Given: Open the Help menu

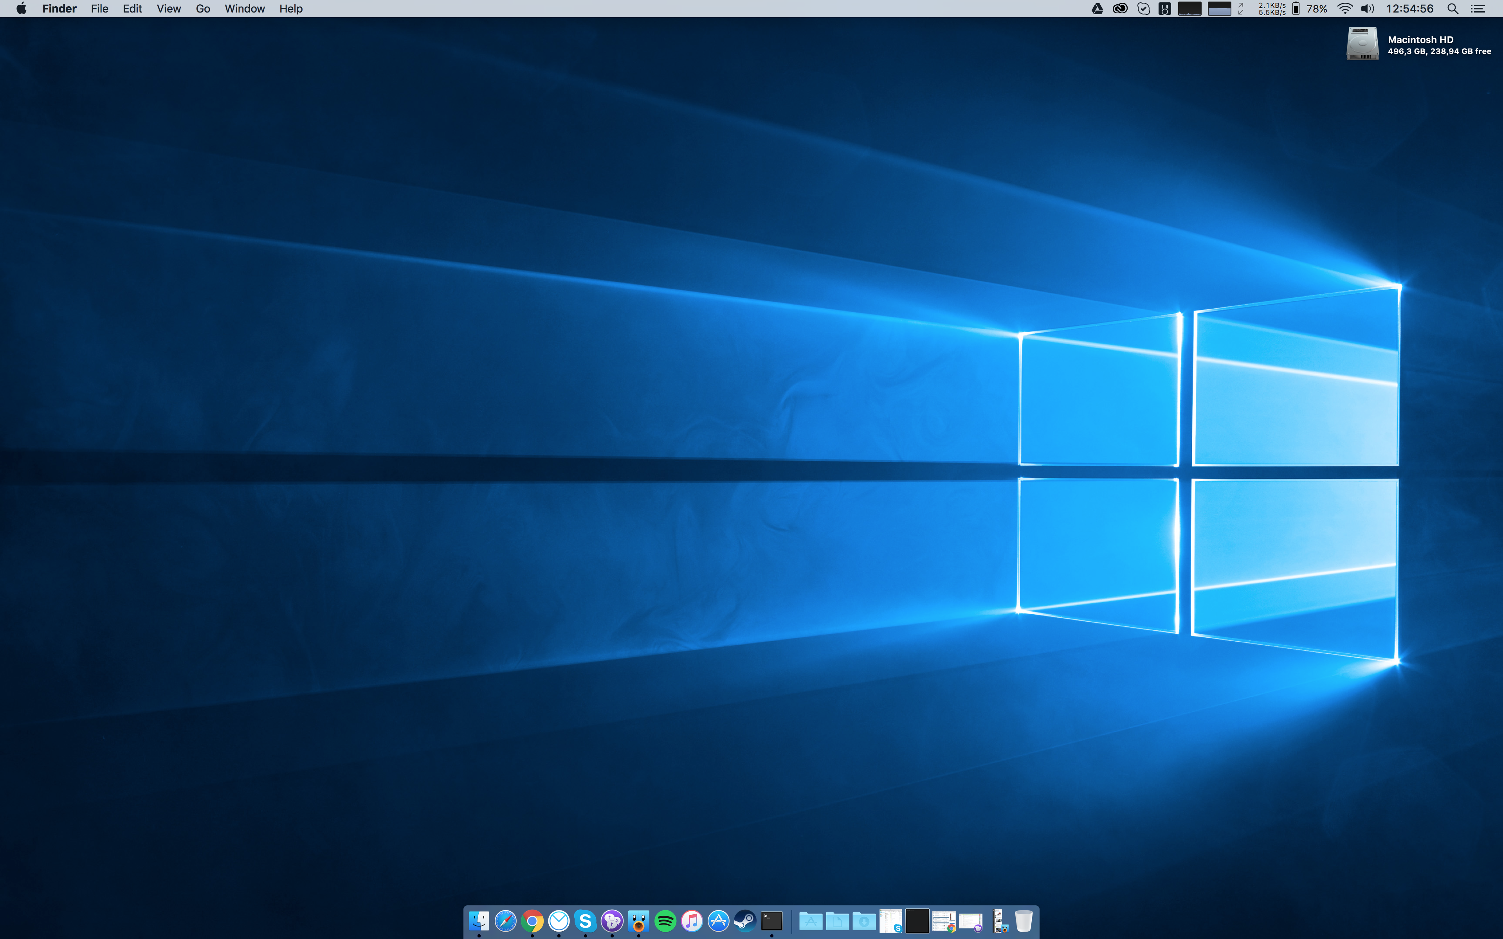Looking at the screenshot, I should [291, 9].
